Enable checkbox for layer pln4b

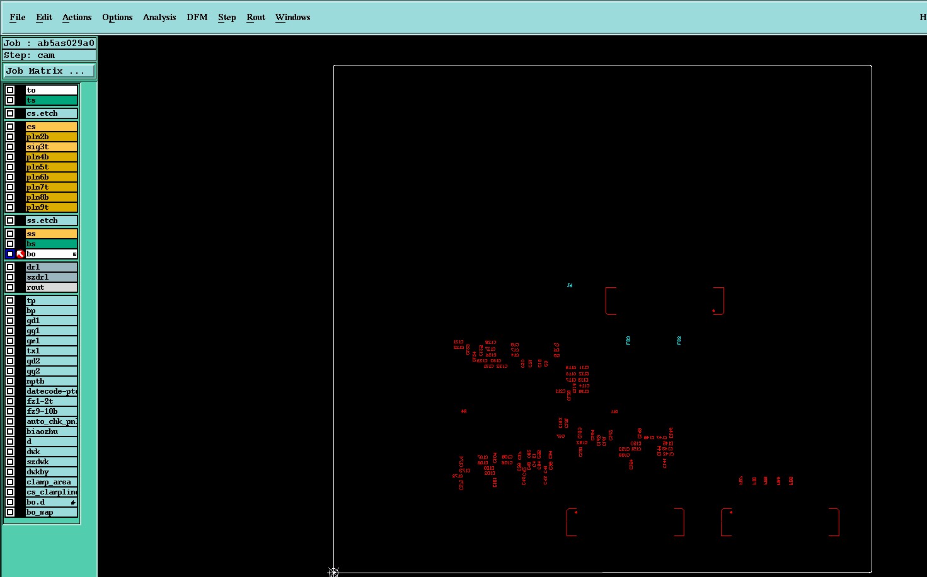pos(10,157)
